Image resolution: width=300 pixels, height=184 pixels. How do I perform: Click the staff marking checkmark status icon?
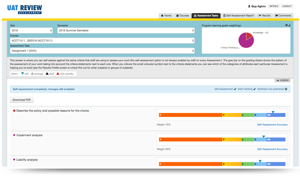(255, 89)
